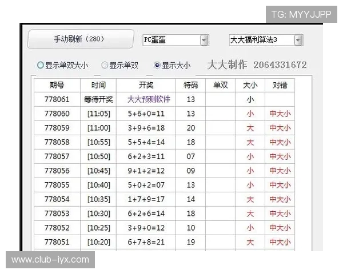Click the result 6+2+3=11 cell
The height and width of the screenshot is (274, 343).
click(x=146, y=156)
